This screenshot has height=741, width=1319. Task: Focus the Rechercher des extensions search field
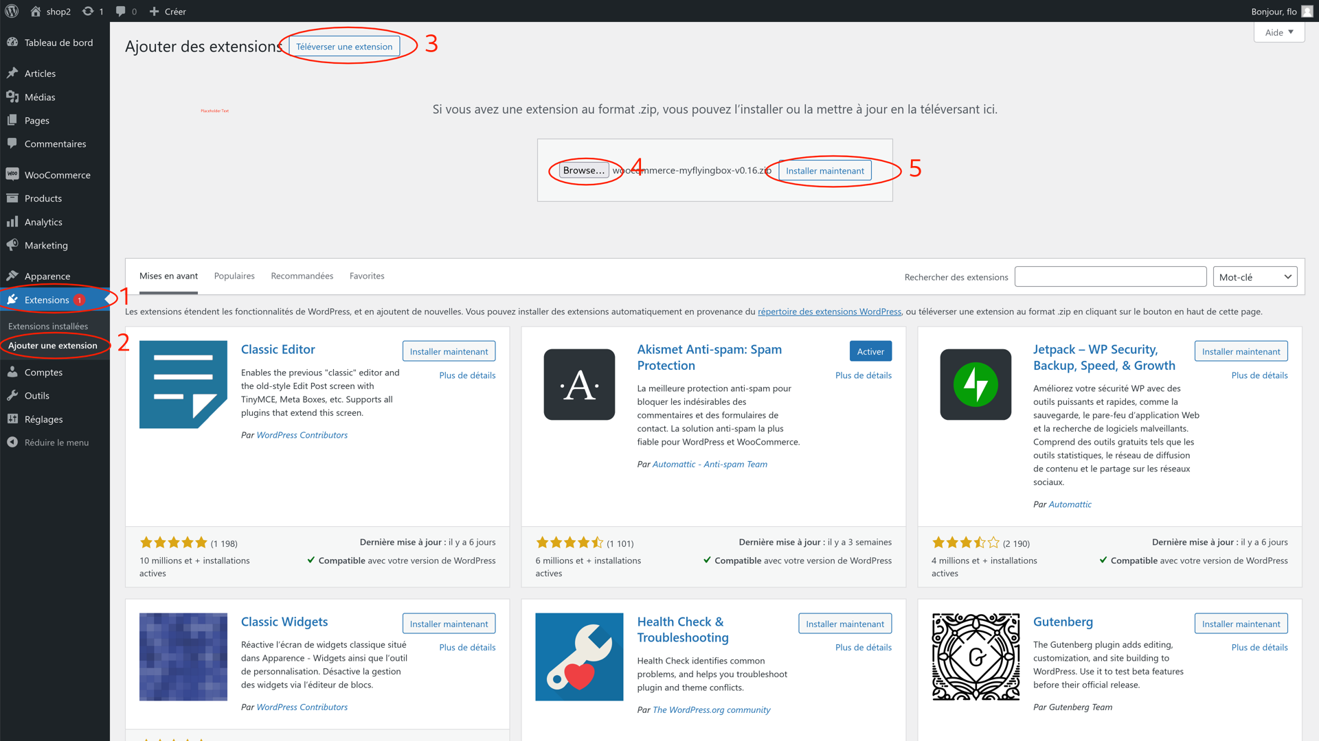point(1110,277)
